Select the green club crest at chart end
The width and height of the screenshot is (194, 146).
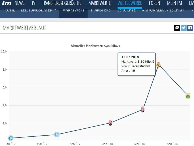pos(188,96)
